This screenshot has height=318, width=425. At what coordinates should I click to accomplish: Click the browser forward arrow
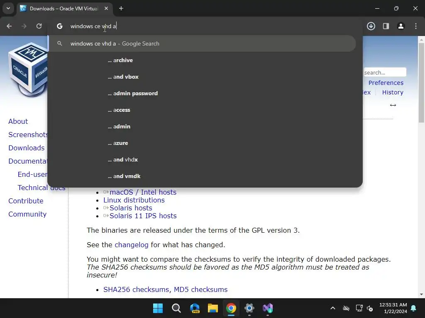24,26
